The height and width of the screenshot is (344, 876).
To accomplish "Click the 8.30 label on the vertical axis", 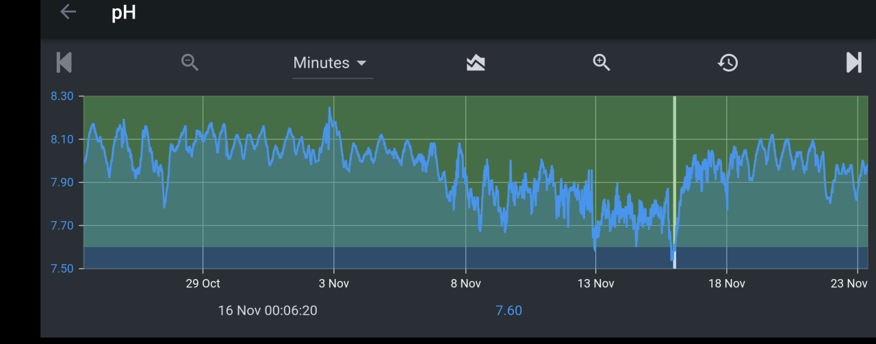I will 62,96.
